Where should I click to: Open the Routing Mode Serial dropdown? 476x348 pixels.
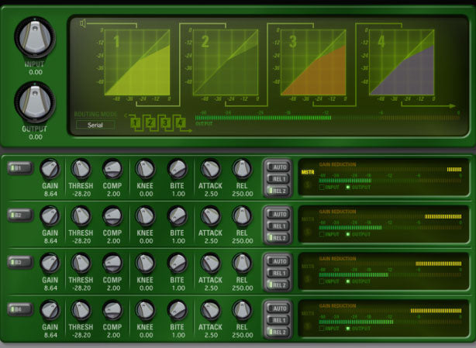tap(95, 124)
